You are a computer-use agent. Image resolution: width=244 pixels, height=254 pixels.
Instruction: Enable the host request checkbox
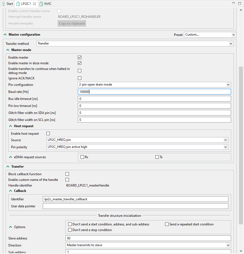(48, 133)
